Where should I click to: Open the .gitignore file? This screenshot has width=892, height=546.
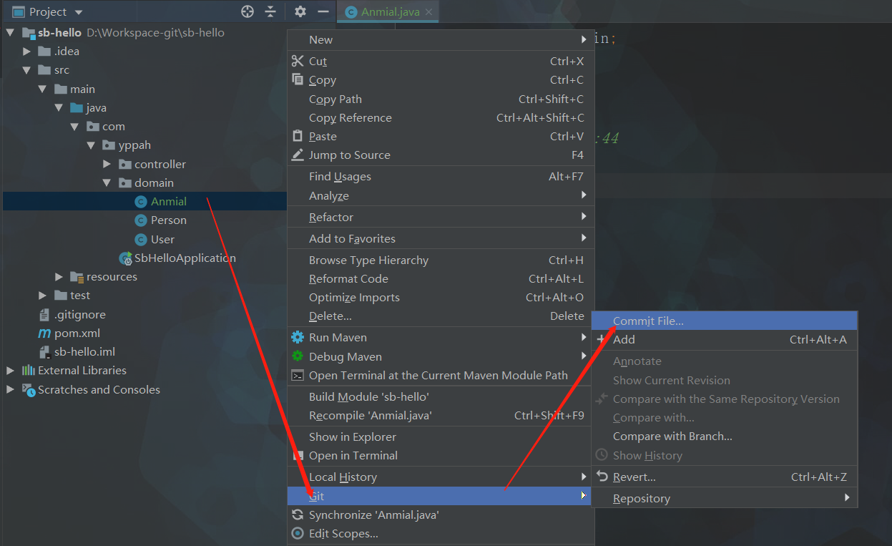point(79,315)
